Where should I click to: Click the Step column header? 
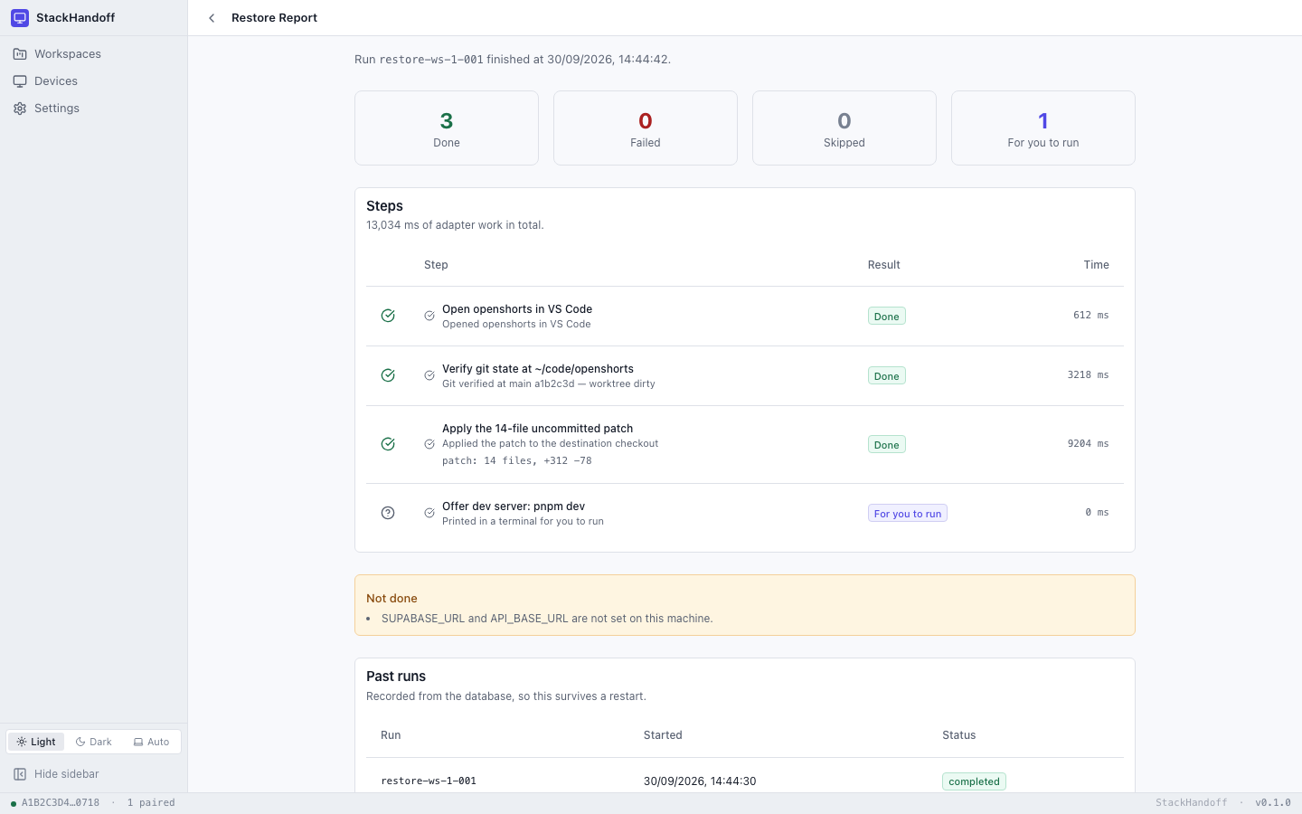pyautogui.click(x=436, y=265)
